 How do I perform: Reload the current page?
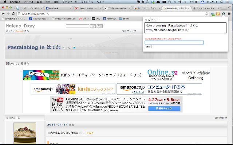(x=13, y=14)
